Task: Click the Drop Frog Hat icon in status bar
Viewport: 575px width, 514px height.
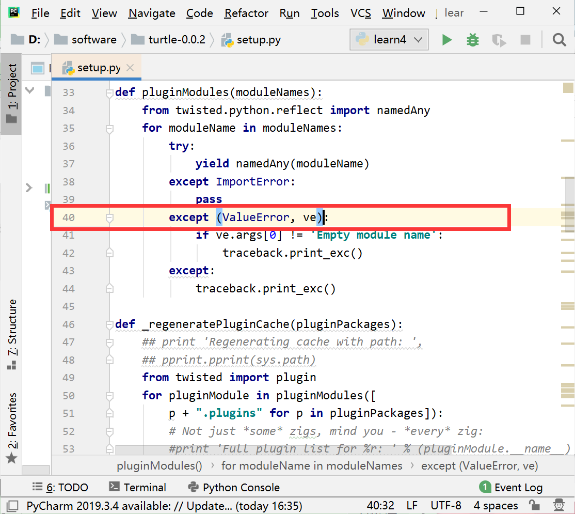Action: 559,505
